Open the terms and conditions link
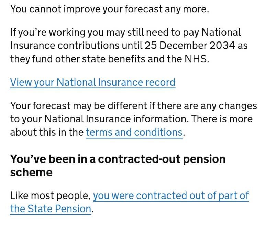This screenshot has height=226, width=275. (x=134, y=132)
